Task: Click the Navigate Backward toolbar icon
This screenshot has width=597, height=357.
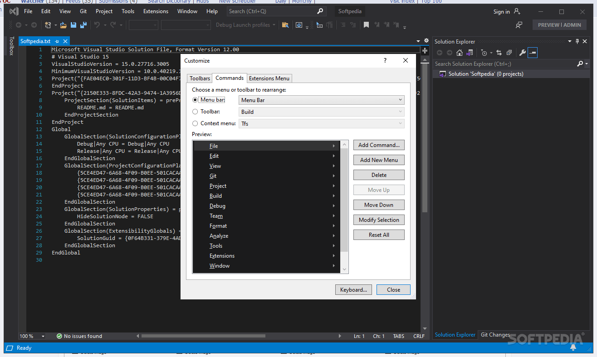Action: coord(19,25)
